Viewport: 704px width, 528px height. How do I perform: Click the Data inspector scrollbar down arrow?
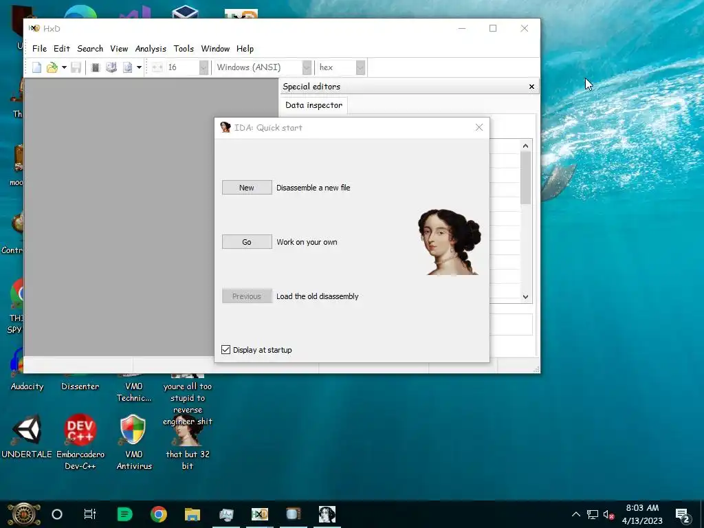[526, 297]
